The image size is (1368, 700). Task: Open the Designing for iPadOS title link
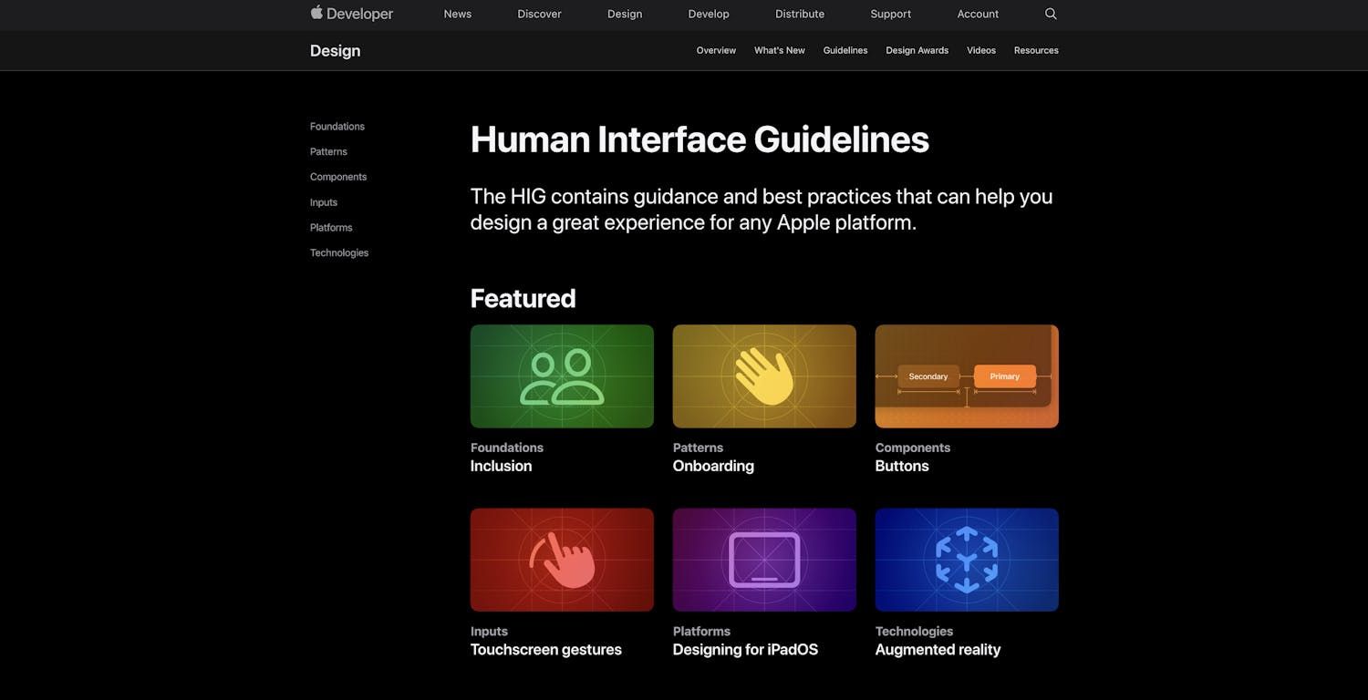745,650
